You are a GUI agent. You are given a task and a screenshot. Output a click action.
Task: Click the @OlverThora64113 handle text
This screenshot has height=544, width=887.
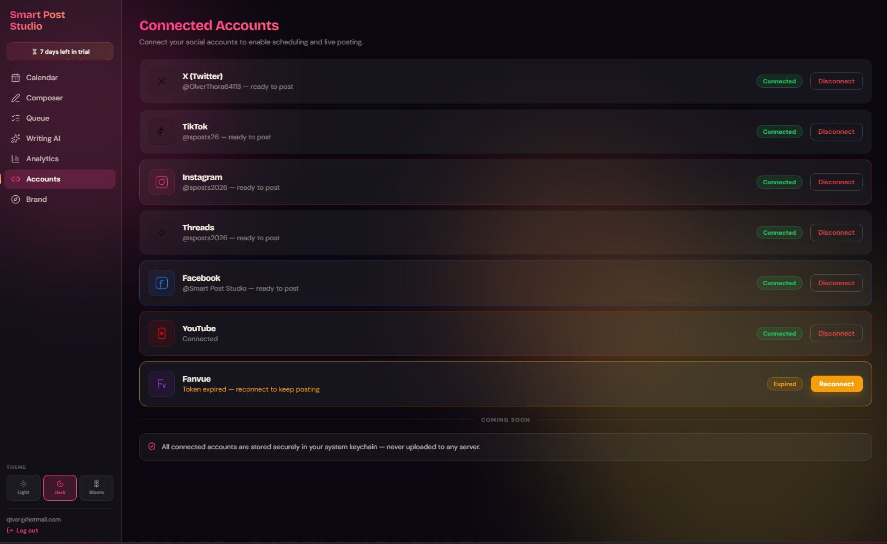click(212, 87)
